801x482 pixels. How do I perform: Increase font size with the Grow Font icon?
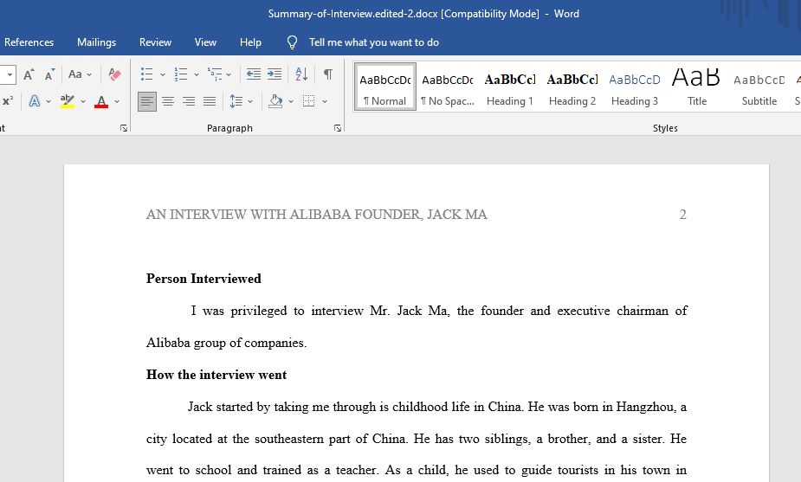pyautogui.click(x=29, y=74)
